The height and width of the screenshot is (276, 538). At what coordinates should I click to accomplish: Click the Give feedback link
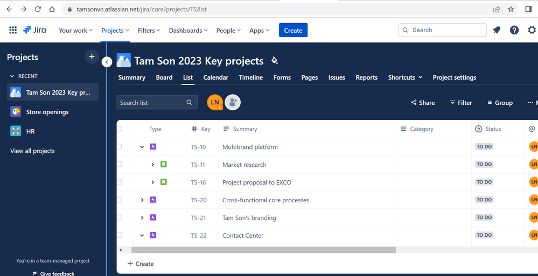click(53, 273)
